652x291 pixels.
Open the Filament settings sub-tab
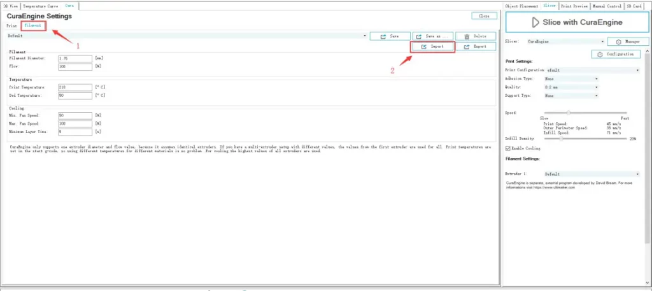(x=33, y=25)
